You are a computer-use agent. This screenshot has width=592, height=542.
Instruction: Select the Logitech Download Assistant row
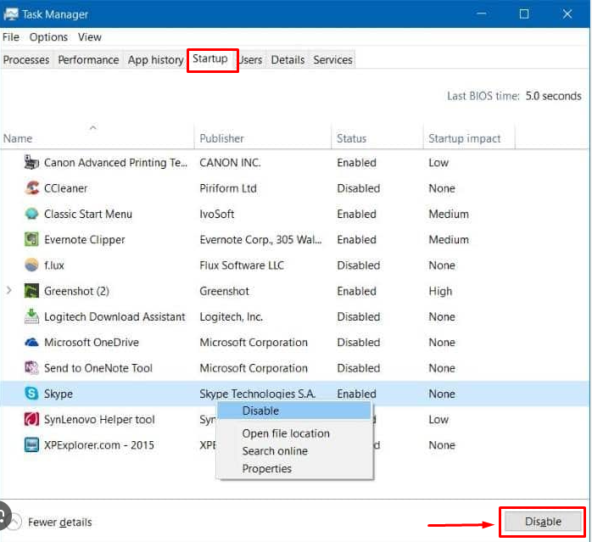(114, 316)
